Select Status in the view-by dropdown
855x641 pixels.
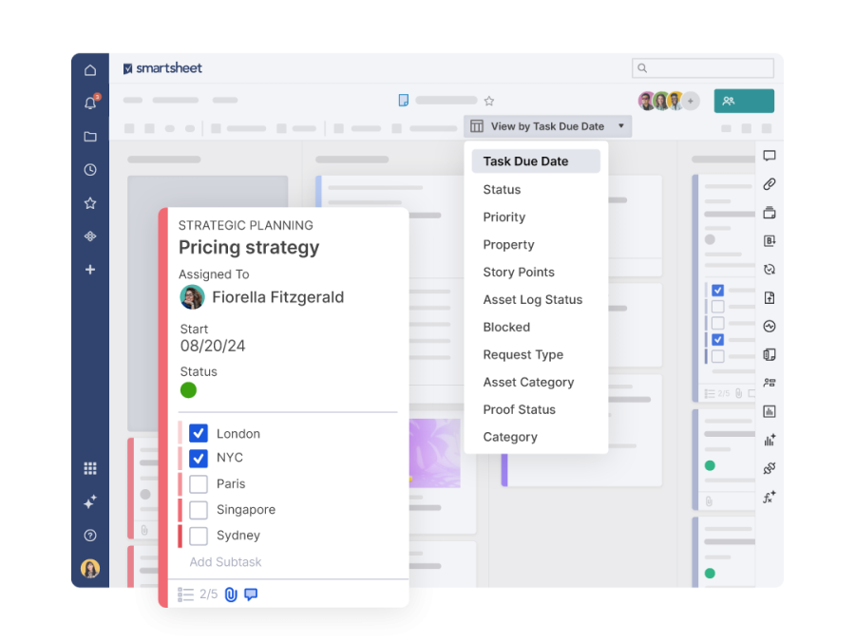tap(502, 189)
